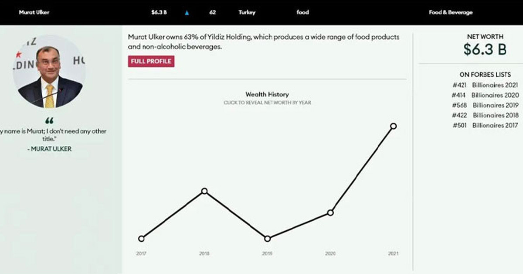Reveal net worth at 2017 data point
The width and height of the screenshot is (523, 274).
pos(141,239)
